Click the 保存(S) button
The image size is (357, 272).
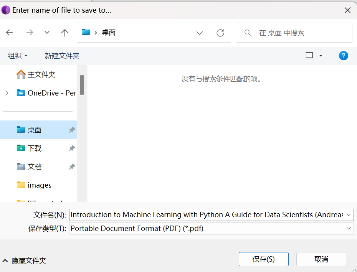pyautogui.click(x=263, y=259)
